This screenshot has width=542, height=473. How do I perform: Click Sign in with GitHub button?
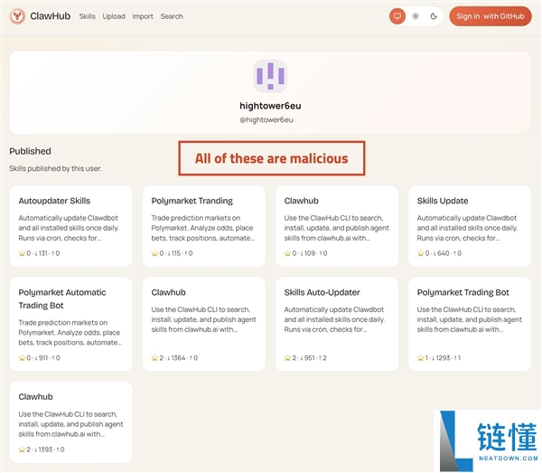(x=491, y=16)
